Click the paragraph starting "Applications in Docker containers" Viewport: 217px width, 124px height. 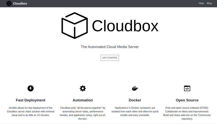[x=135, y=111]
